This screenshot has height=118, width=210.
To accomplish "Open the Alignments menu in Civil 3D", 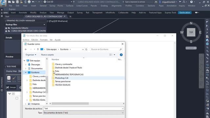I will (x=116, y=6).
